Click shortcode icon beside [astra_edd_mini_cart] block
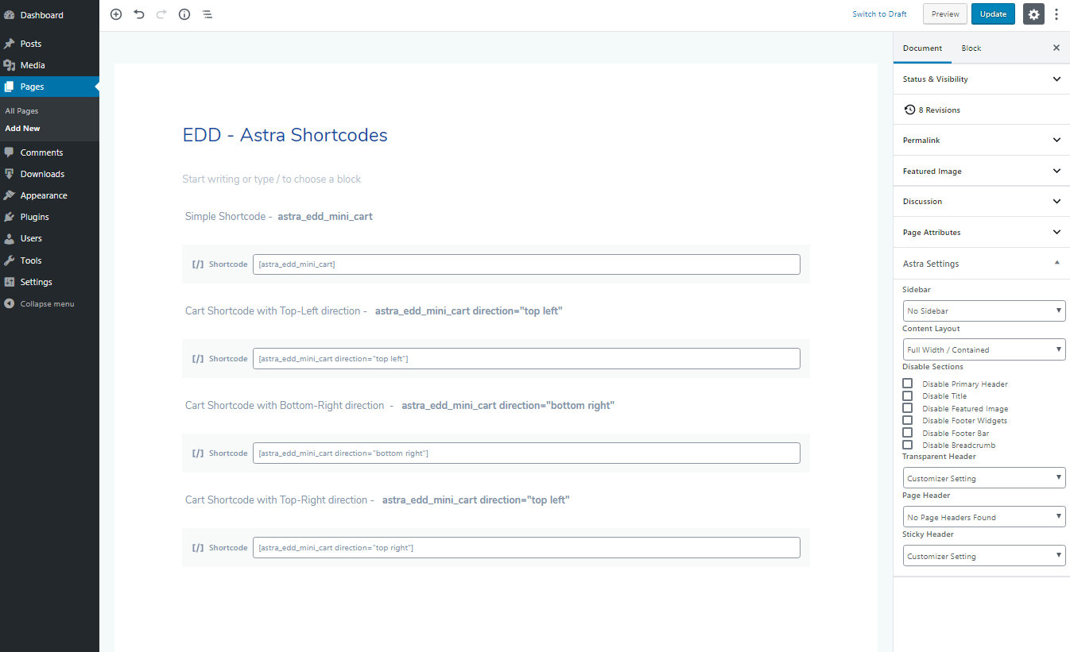Viewport: 1070px width, 652px height. click(198, 264)
